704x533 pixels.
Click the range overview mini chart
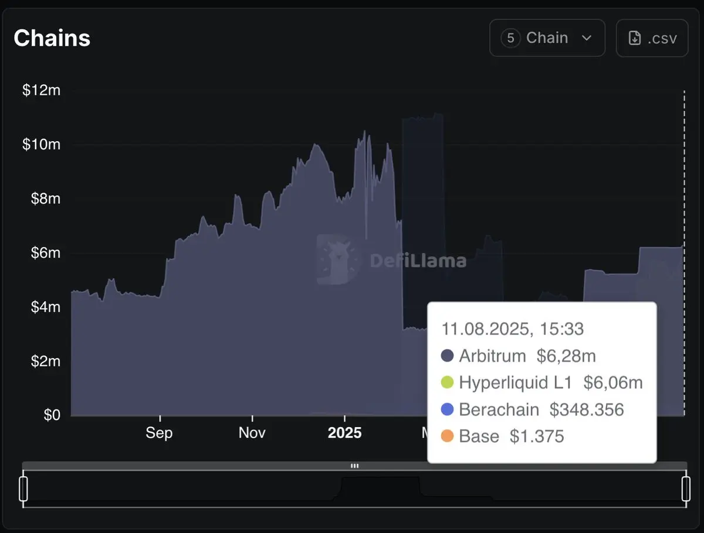[354, 488]
